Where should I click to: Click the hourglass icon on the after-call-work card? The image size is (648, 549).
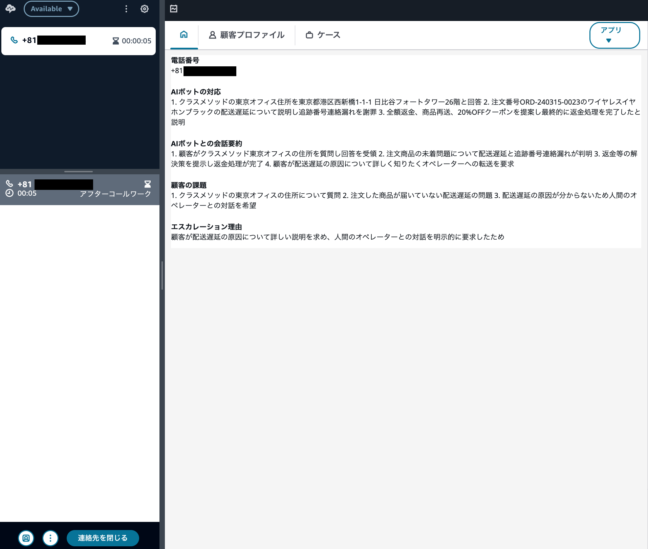148,184
